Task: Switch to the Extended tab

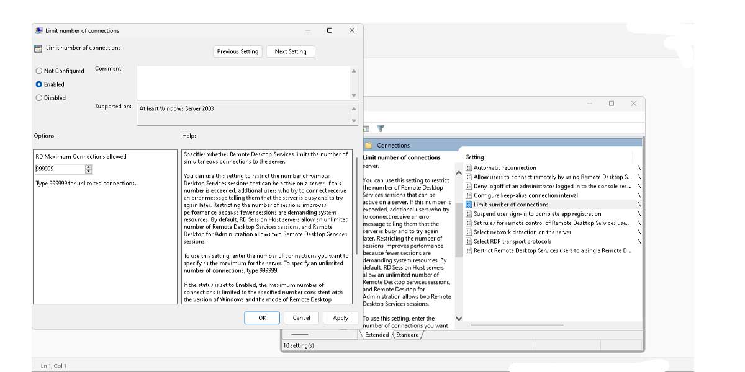Action: [x=376, y=335]
